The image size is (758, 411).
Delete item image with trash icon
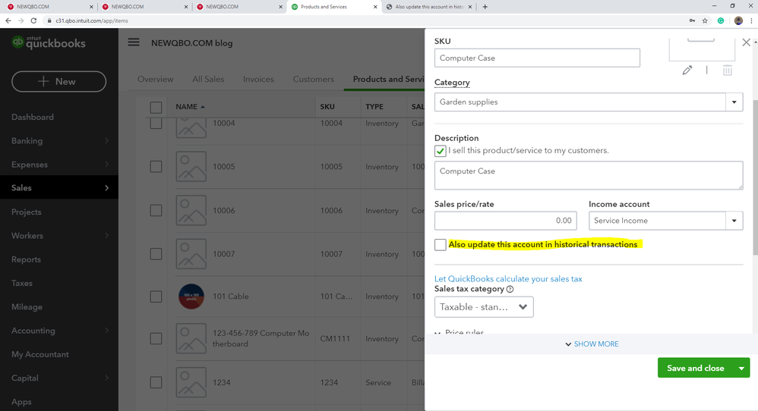coord(727,71)
